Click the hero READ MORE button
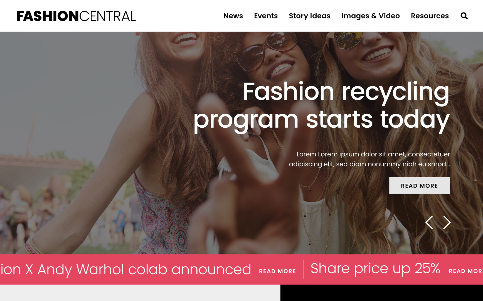The height and width of the screenshot is (301, 483). (x=420, y=186)
